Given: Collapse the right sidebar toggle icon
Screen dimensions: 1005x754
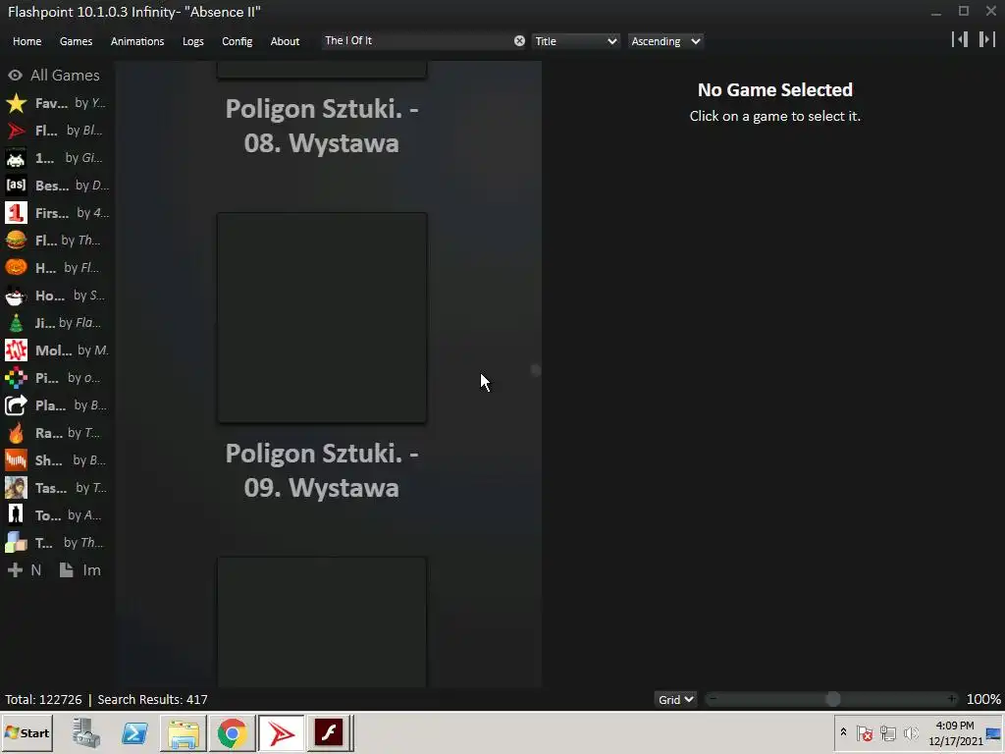Looking at the screenshot, I should click(987, 39).
